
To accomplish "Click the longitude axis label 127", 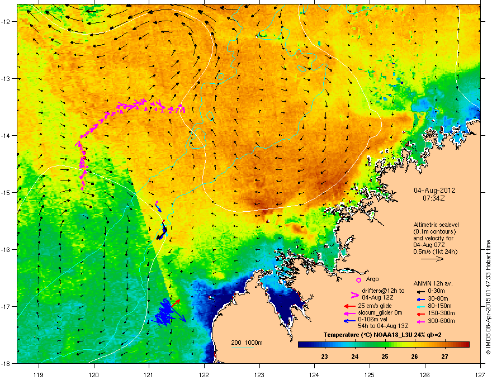I will [x=480, y=374].
